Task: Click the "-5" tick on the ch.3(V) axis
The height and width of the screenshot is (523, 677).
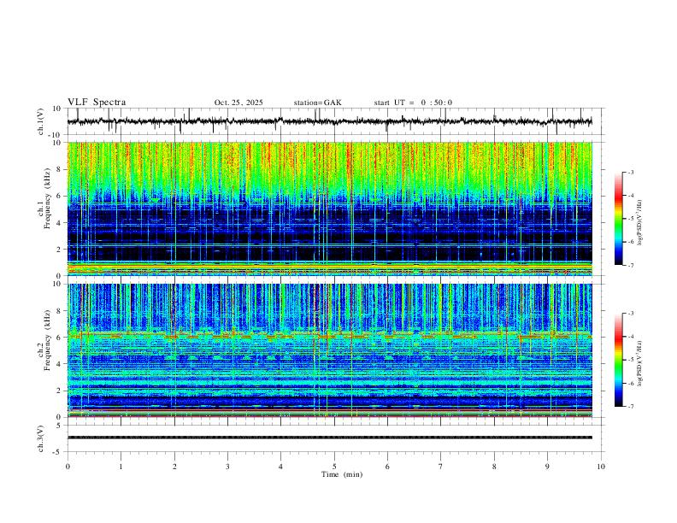Action: 58,452
